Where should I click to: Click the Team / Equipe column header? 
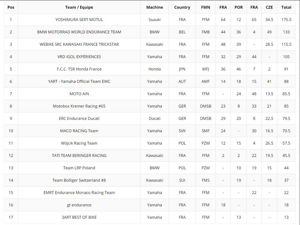79,7
